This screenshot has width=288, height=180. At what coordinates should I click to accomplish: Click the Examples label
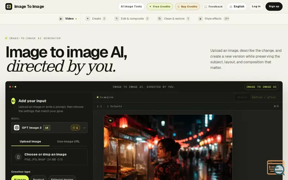click(x=107, y=97)
